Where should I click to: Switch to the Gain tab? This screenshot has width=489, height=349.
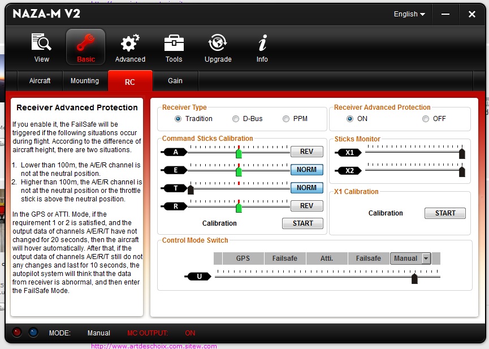[x=175, y=81]
